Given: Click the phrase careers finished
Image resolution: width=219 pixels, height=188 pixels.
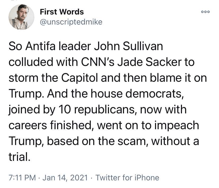Looking at the screenshot, I should 50,125.
